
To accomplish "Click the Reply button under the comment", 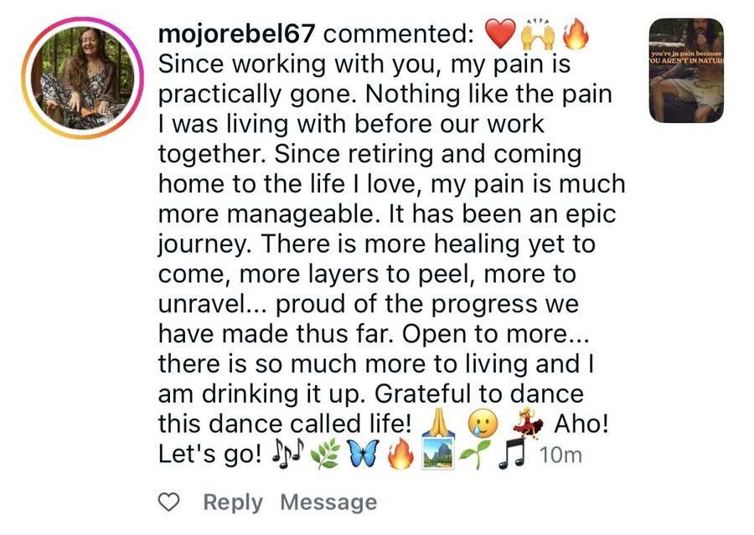I will [x=233, y=503].
